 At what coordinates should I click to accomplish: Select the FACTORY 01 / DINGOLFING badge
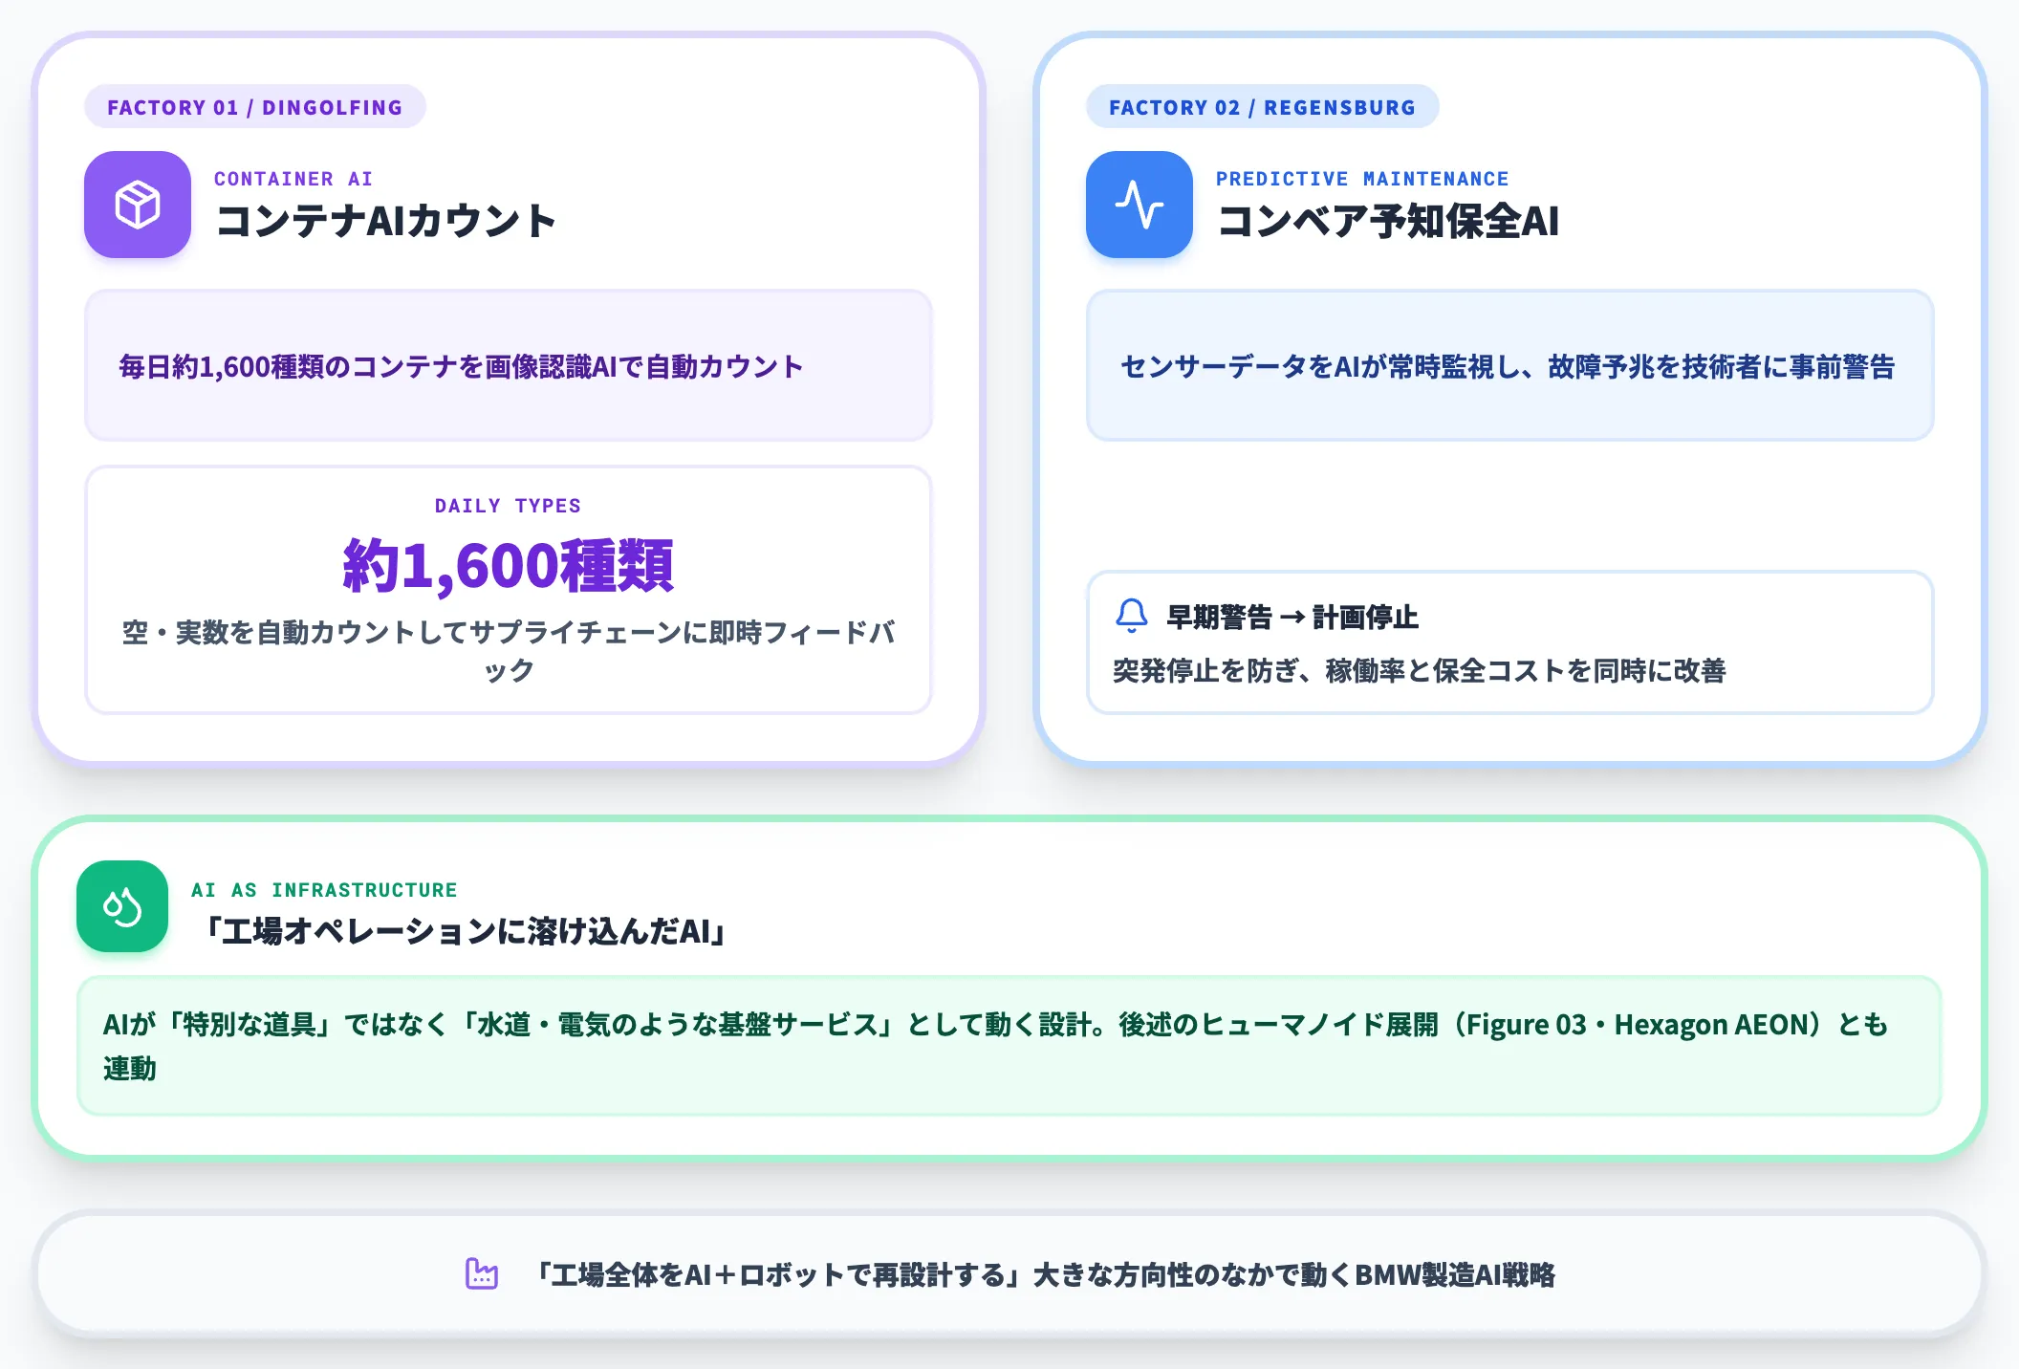click(255, 107)
